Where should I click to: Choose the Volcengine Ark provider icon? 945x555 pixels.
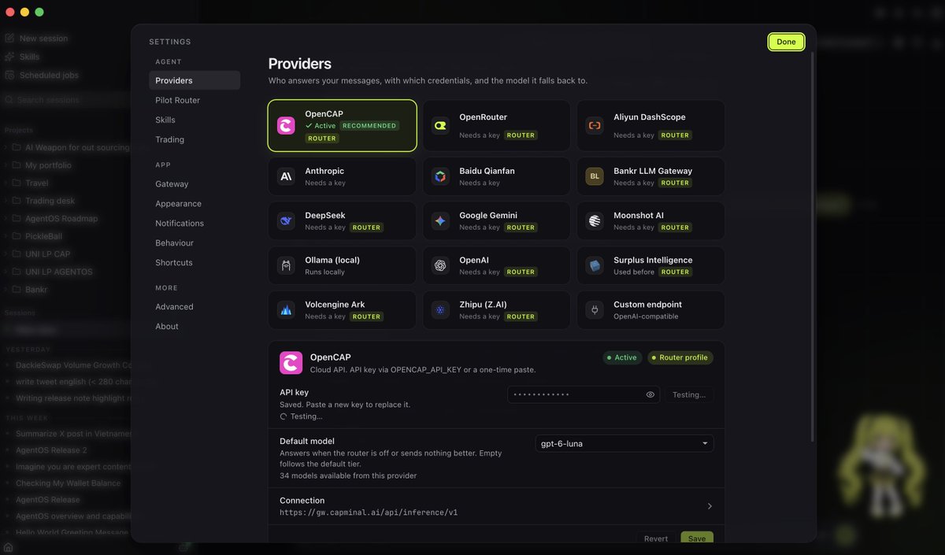(286, 310)
